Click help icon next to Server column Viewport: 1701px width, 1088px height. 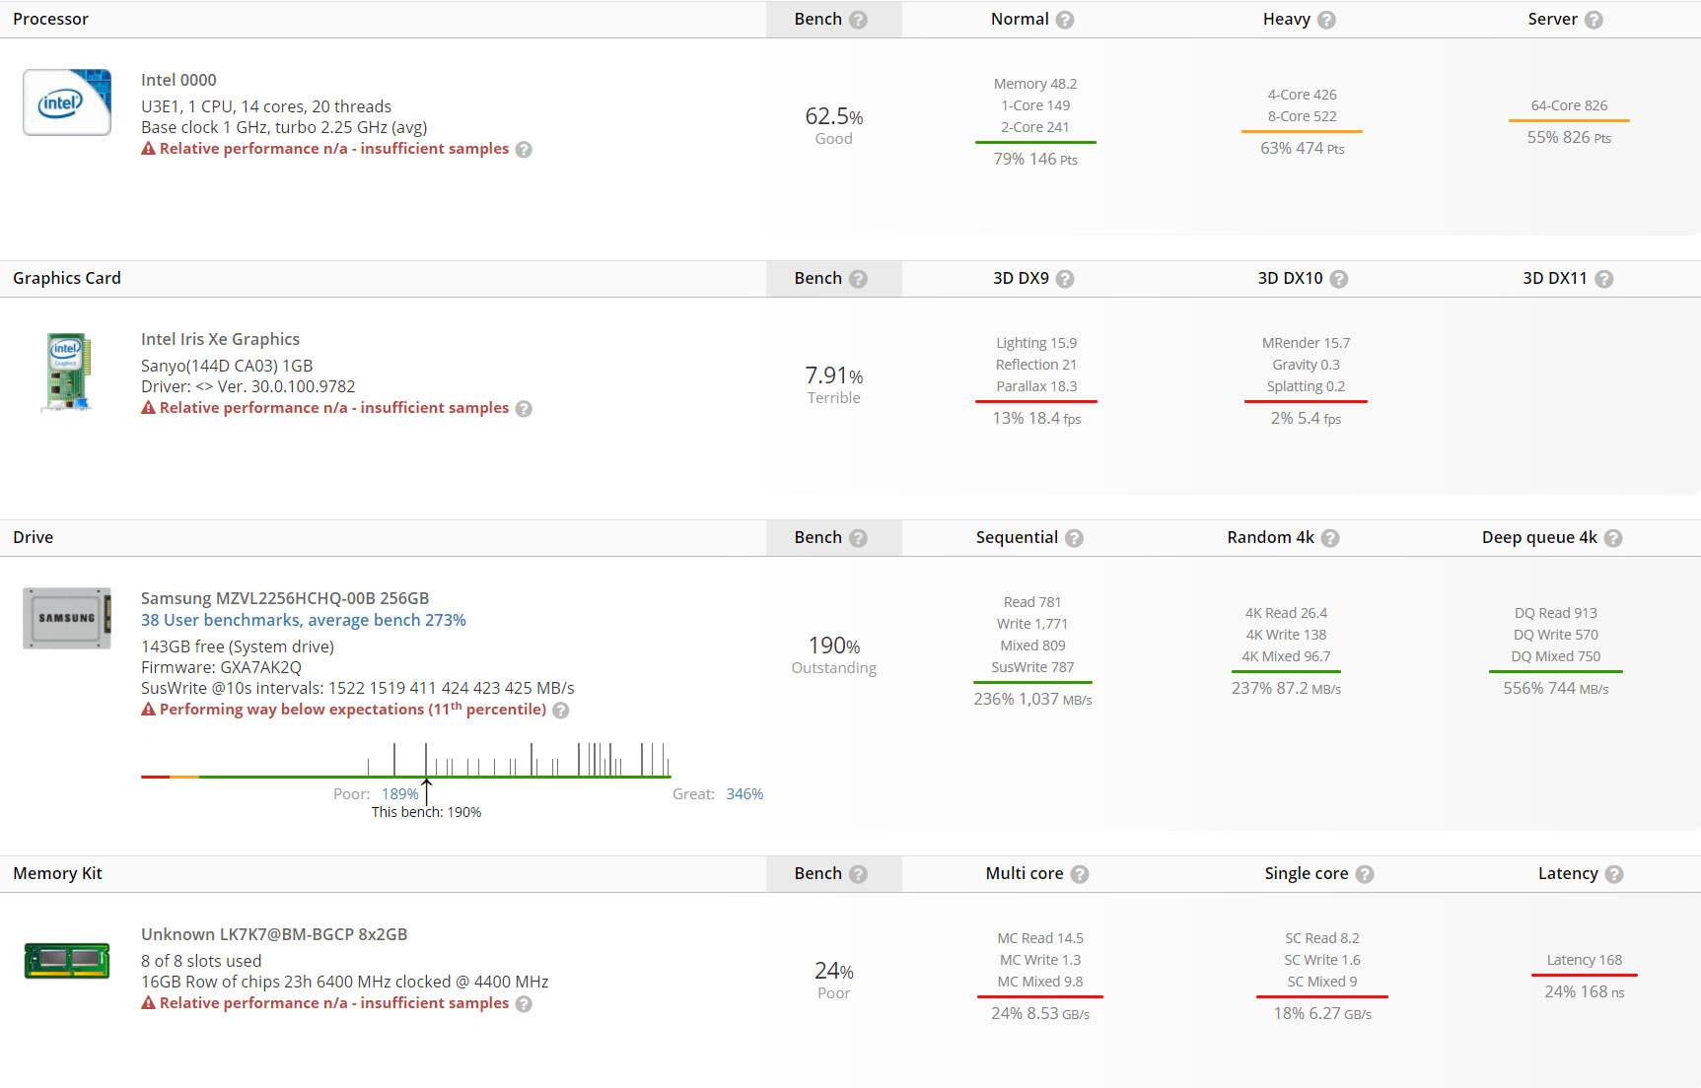pos(1594,20)
